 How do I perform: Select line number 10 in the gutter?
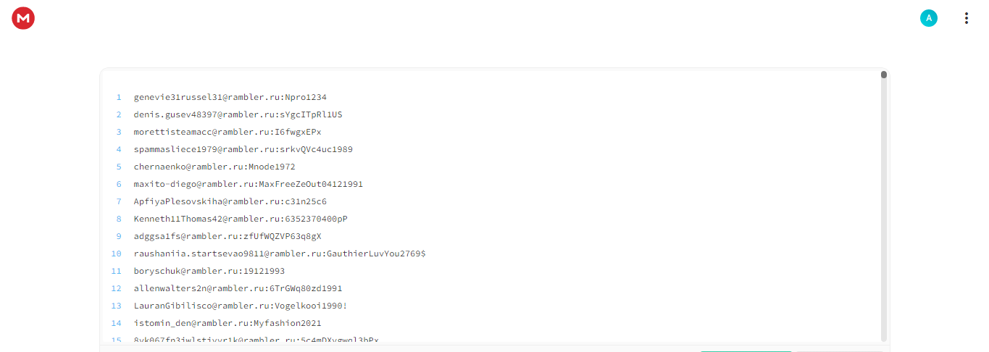pos(117,253)
